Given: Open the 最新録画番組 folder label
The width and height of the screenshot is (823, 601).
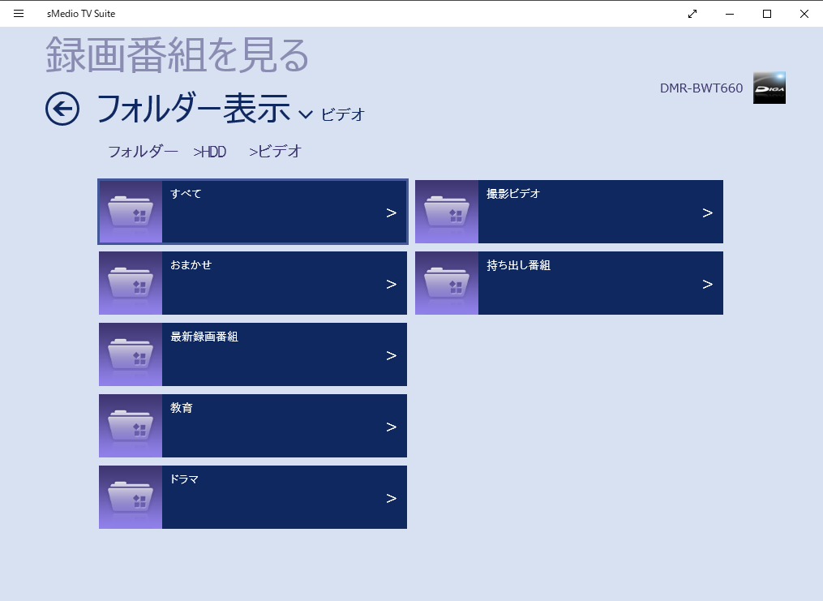Looking at the screenshot, I should (204, 337).
